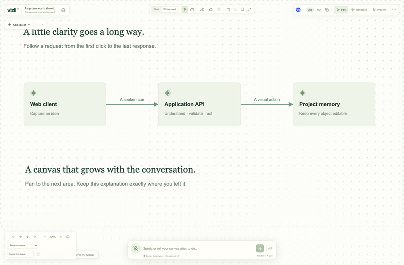Click the sparkle suggestions icon
This screenshot has height=265, width=404.
[x=270, y=248]
